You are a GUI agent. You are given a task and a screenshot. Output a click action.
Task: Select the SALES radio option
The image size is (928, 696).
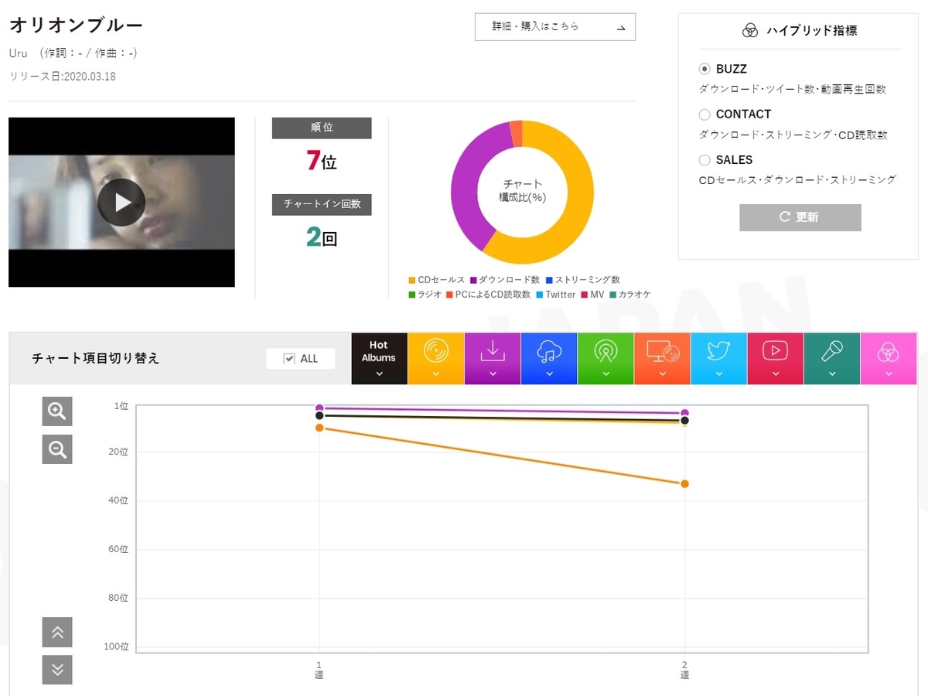705,160
